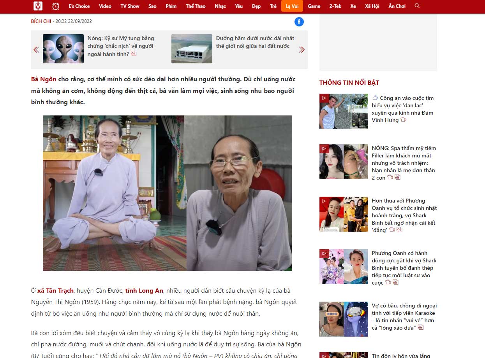This screenshot has height=358, width=485.
Task: Click main photo of Bà Ngôn
Action: [168, 193]
